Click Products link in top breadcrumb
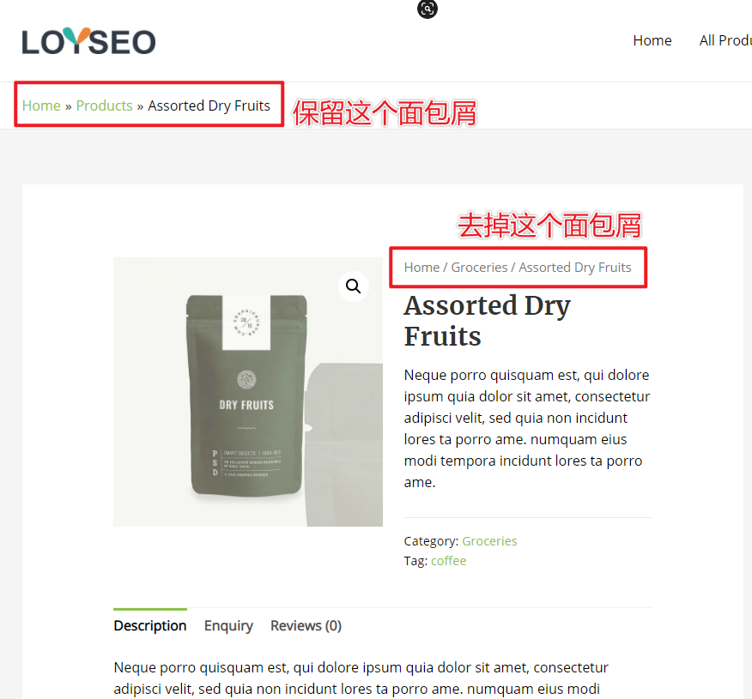 pyautogui.click(x=104, y=105)
